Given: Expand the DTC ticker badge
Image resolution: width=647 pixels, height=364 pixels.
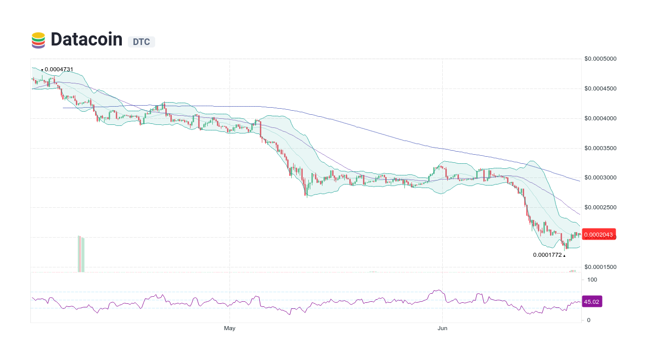Looking at the screenshot, I should pos(141,42).
